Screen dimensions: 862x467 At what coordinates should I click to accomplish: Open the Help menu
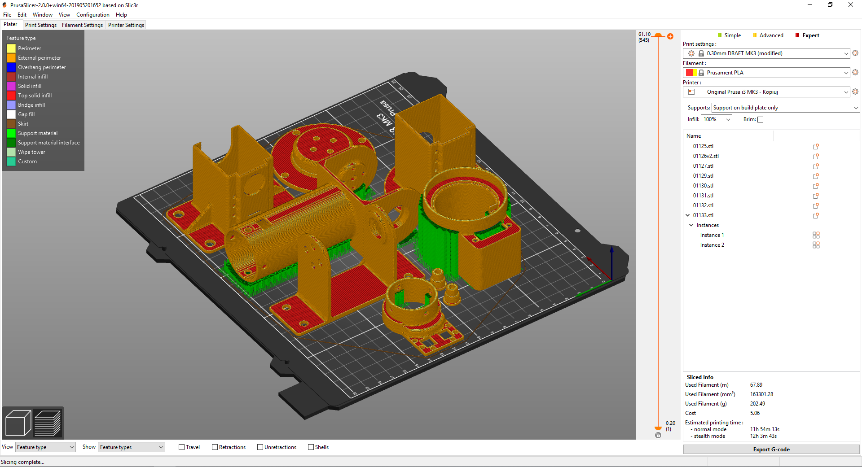coord(121,15)
